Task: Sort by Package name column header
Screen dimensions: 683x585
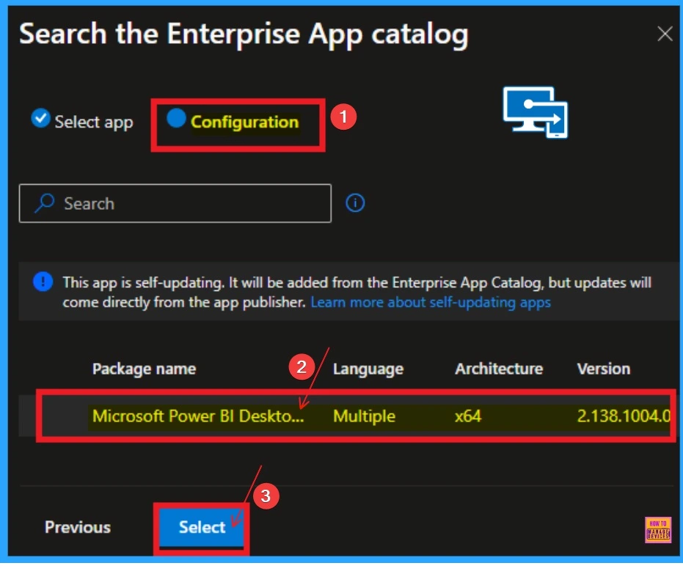Action: click(145, 369)
